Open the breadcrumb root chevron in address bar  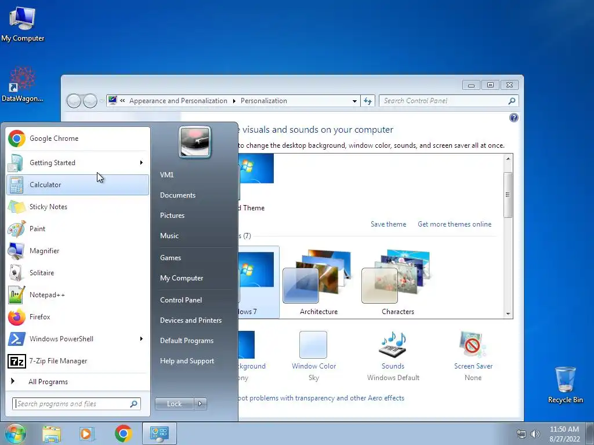click(x=122, y=101)
